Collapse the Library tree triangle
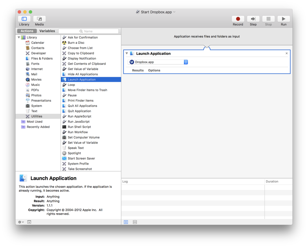Viewport: 308px width, 247px height. 19,37
